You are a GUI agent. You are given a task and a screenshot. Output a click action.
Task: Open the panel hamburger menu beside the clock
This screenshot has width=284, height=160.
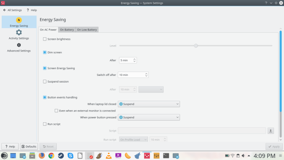(280, 156)
